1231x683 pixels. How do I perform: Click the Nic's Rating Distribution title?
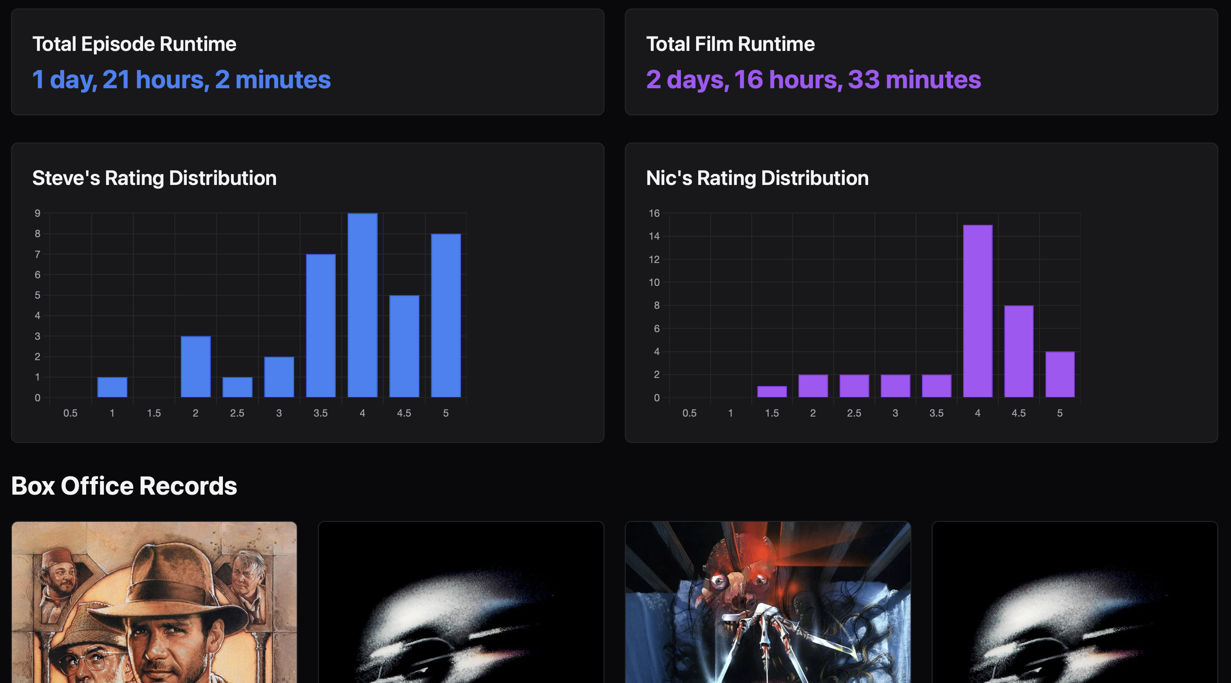coord(757,178)
